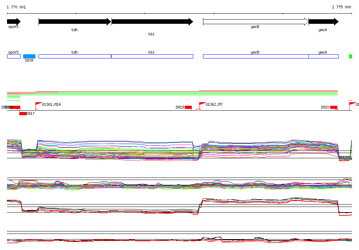Click the spoVS label under the black arrow

pyautogui.click(x=14, y=27)
